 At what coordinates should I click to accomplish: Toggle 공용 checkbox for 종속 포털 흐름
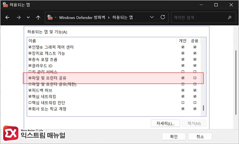point(195,59)
